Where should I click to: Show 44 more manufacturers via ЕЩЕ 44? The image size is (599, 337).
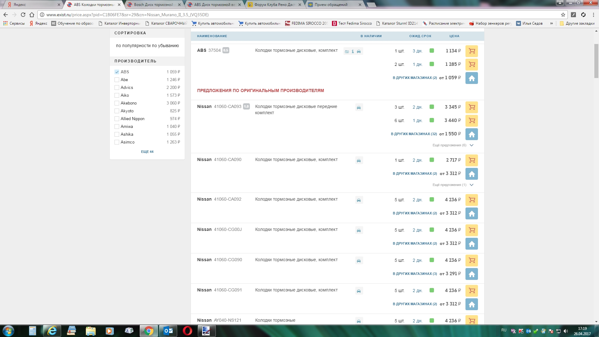click(147, 152)
